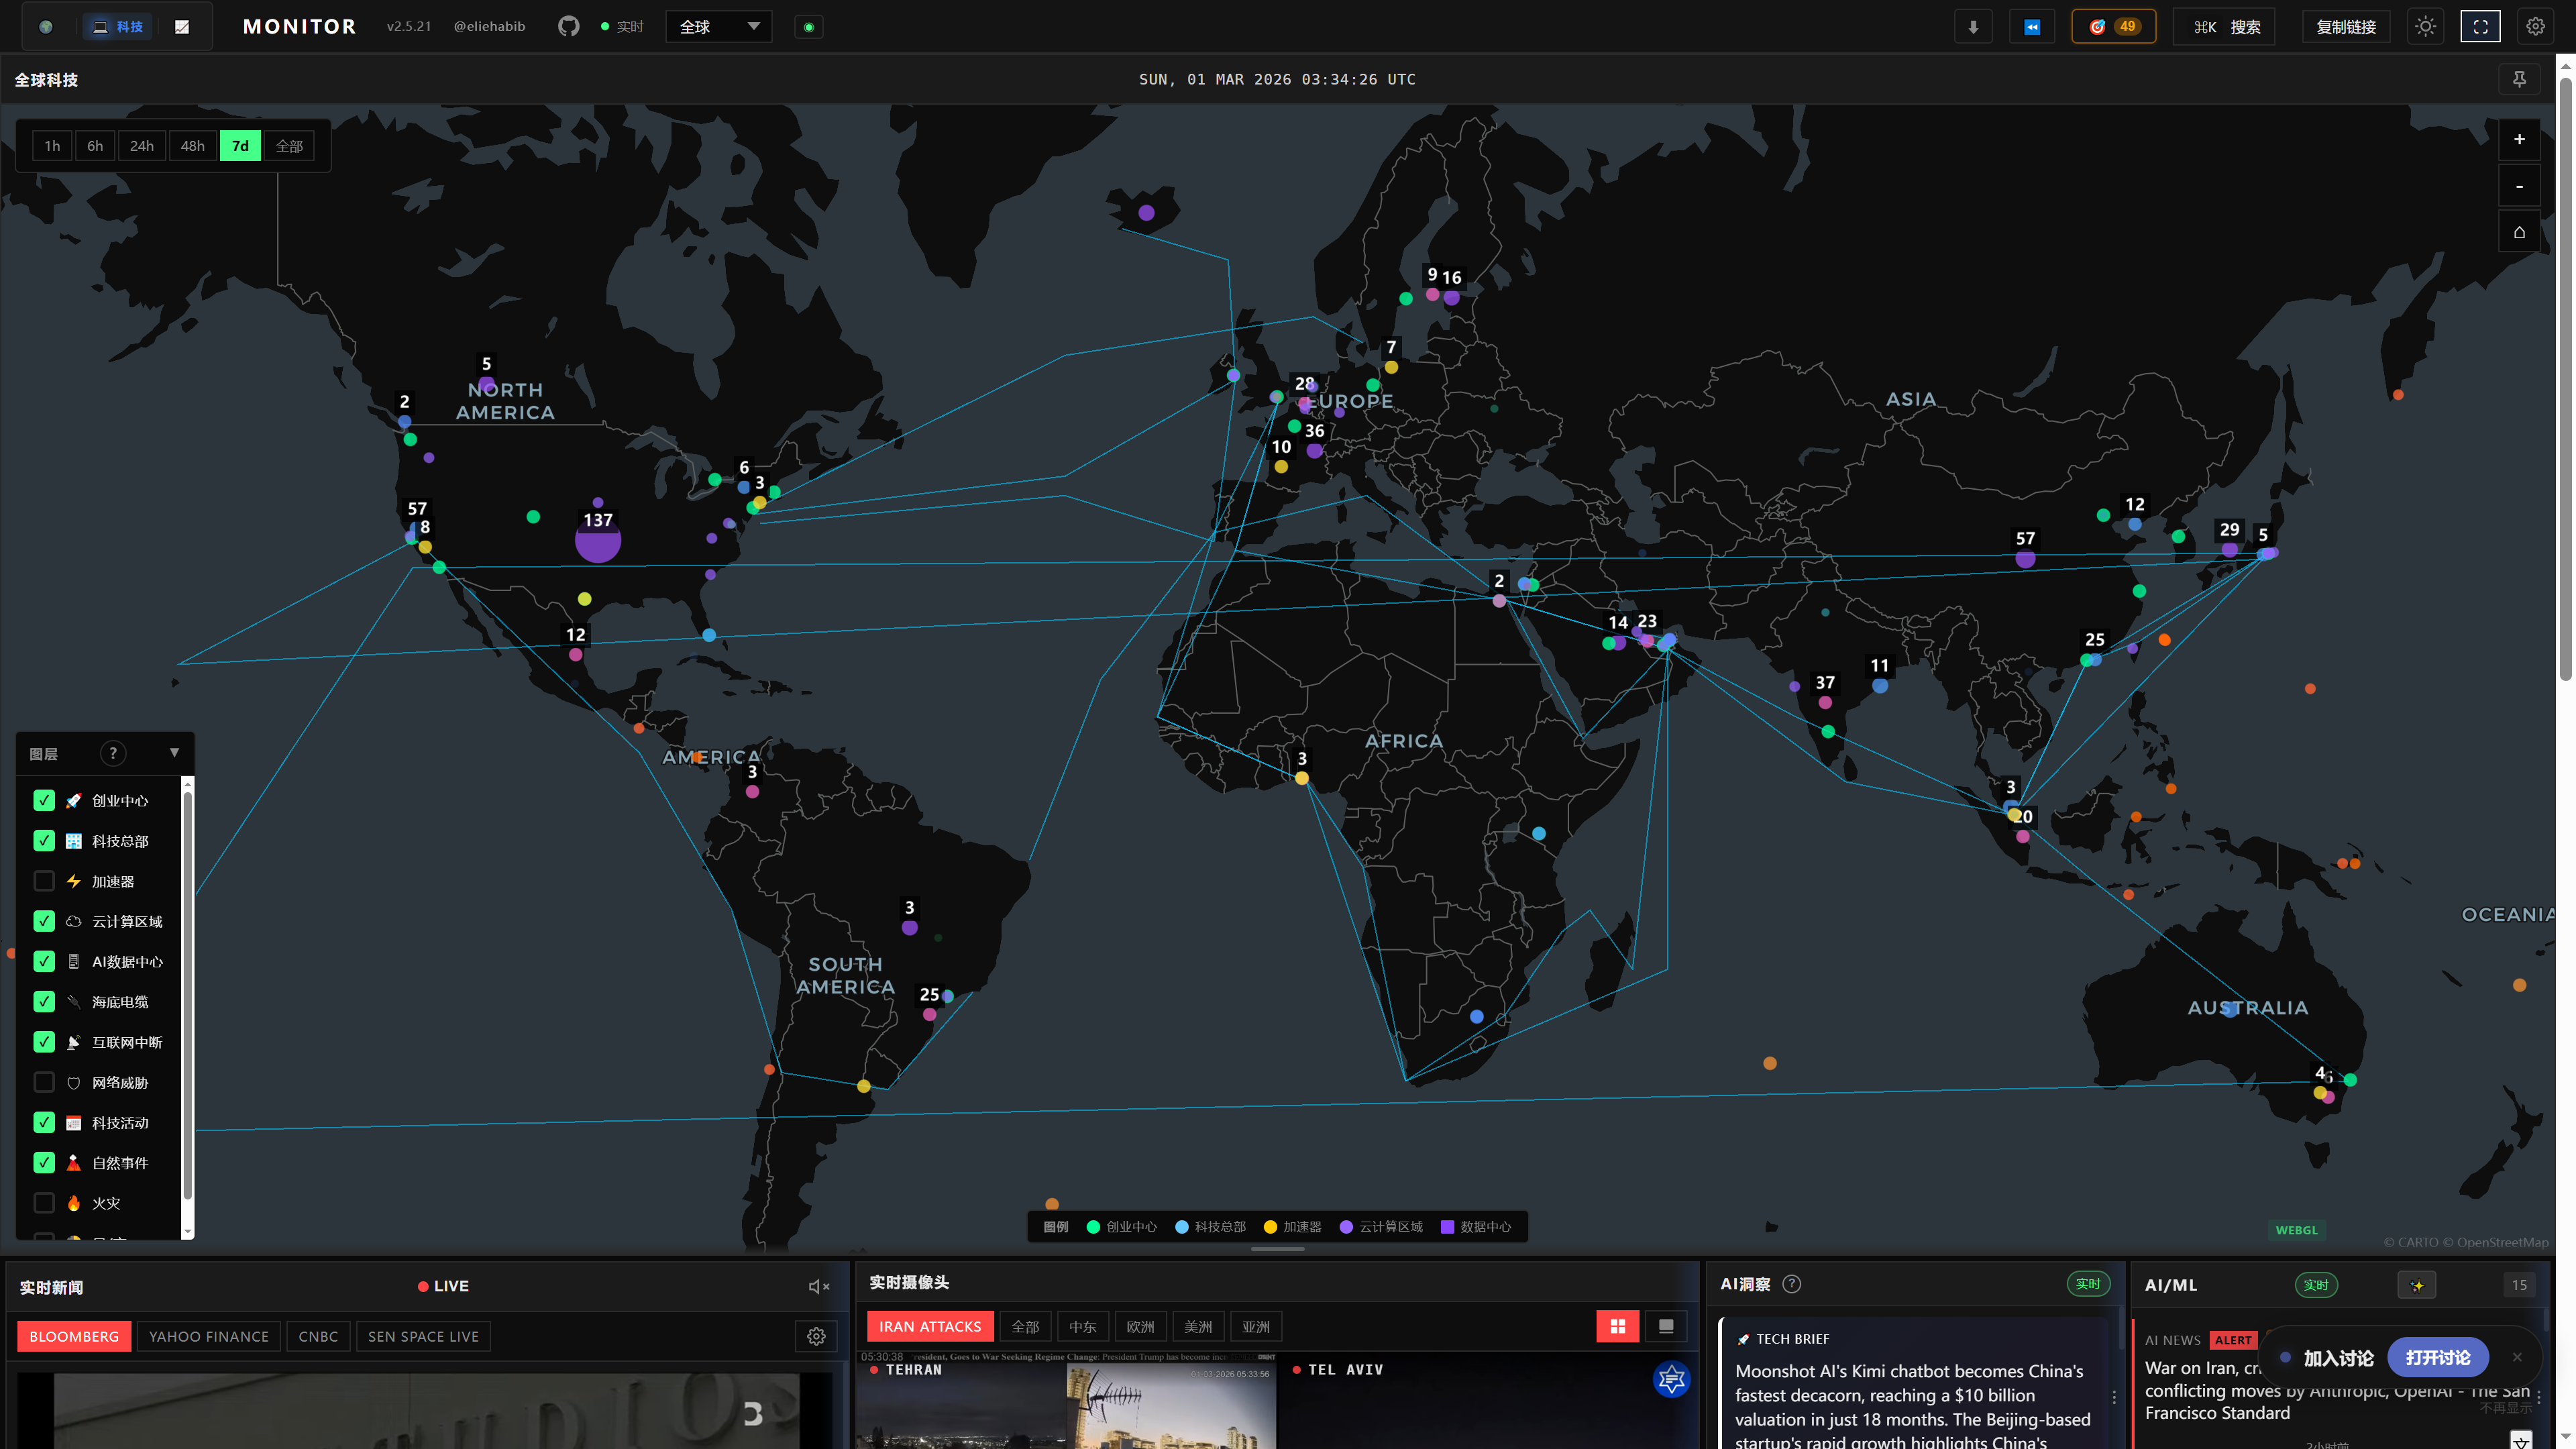The width and height of the screenshot is (2576, 1449).
Task: Disable the 海底电缆 layer checkbox
Action: tap(44, 1001)
